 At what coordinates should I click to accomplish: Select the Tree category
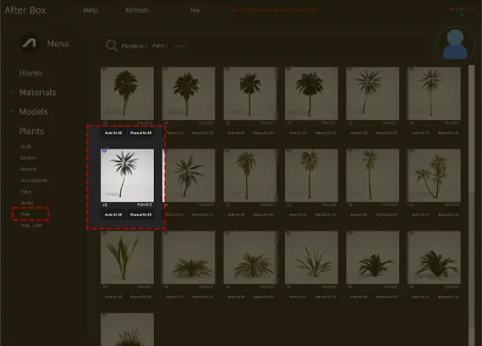26,214
